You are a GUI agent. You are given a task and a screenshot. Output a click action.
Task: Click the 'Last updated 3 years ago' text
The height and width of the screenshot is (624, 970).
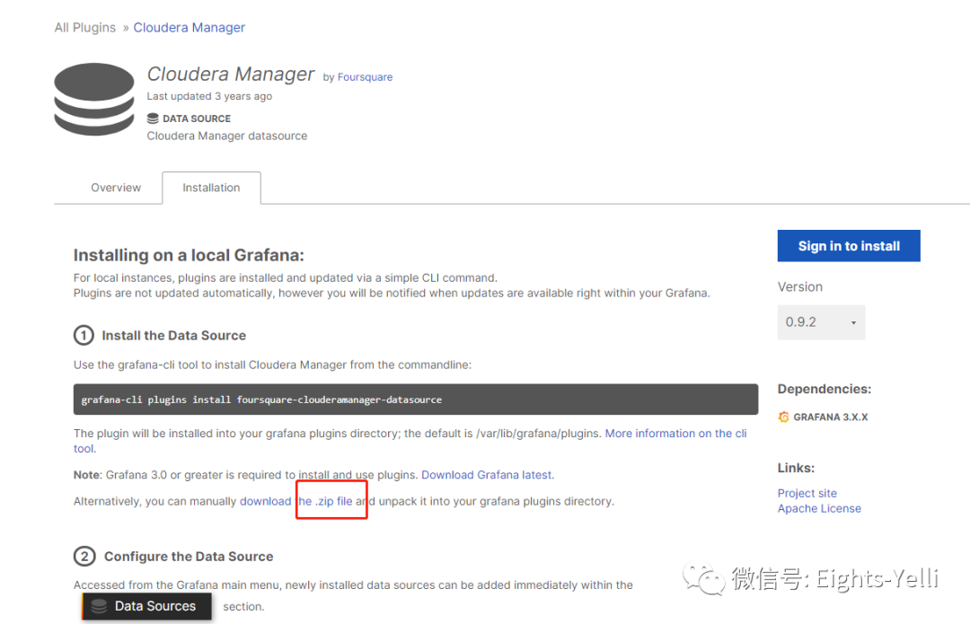[x=209, y=96]
